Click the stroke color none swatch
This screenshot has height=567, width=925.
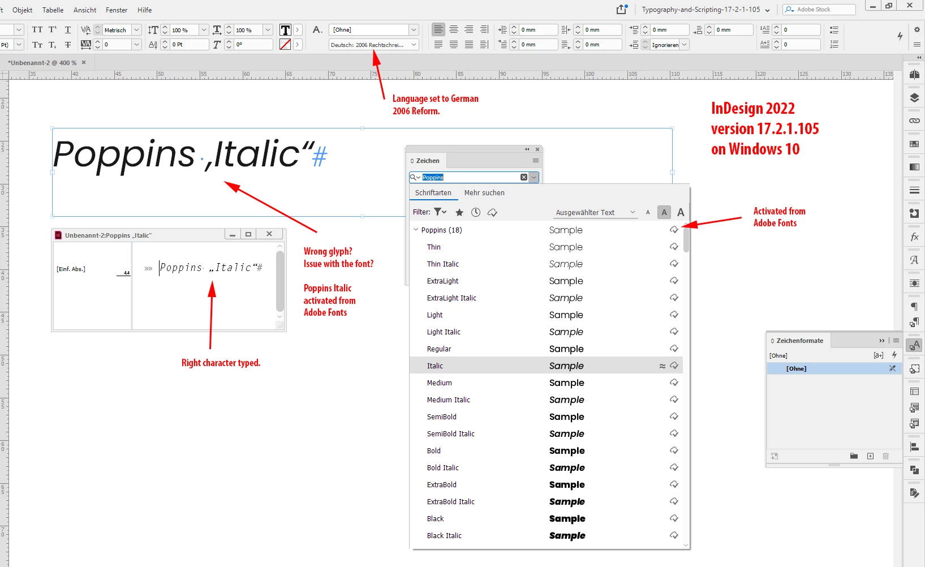[285, 44]
